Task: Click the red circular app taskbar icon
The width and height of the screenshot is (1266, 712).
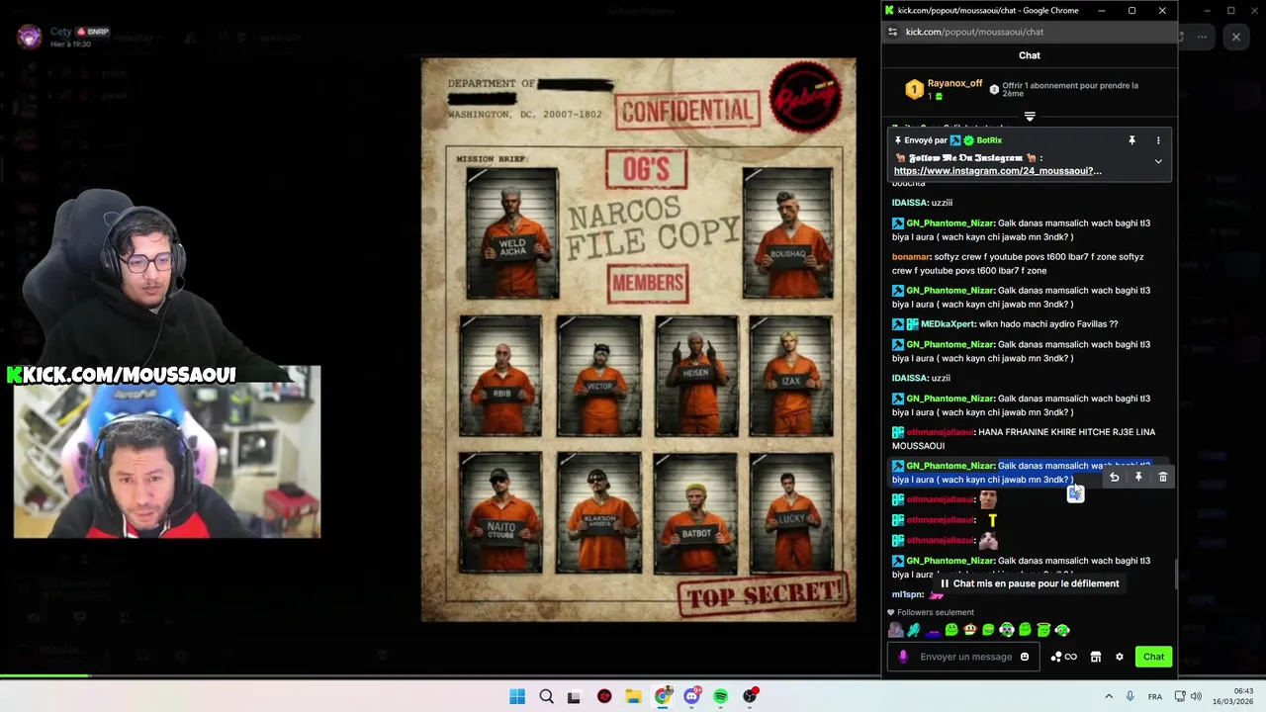Action: [x=604, y=696]
